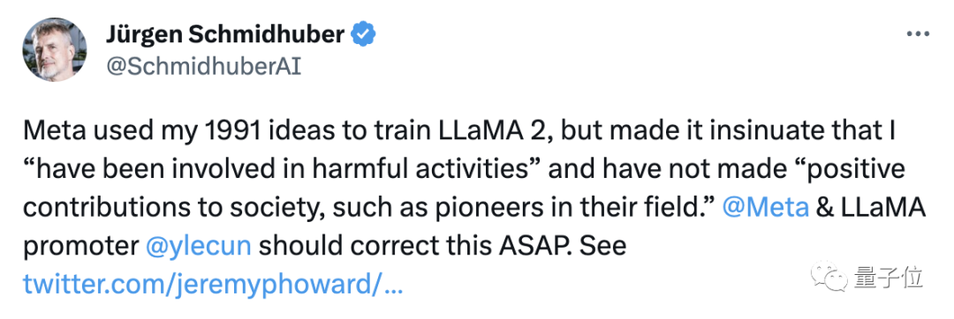
Task: Click the phrase 'pioneers in their field'
Action: [547, 208]
